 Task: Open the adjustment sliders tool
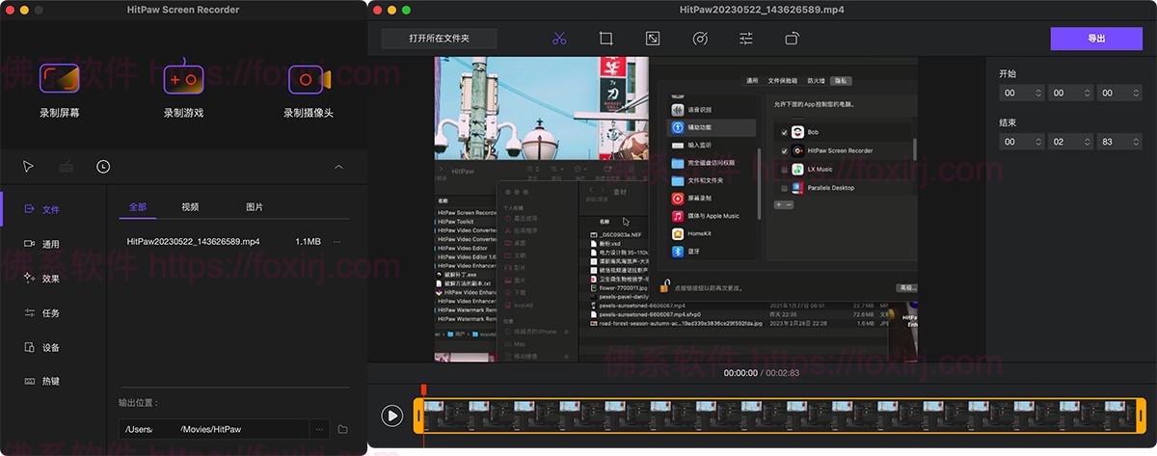(746, 39)
